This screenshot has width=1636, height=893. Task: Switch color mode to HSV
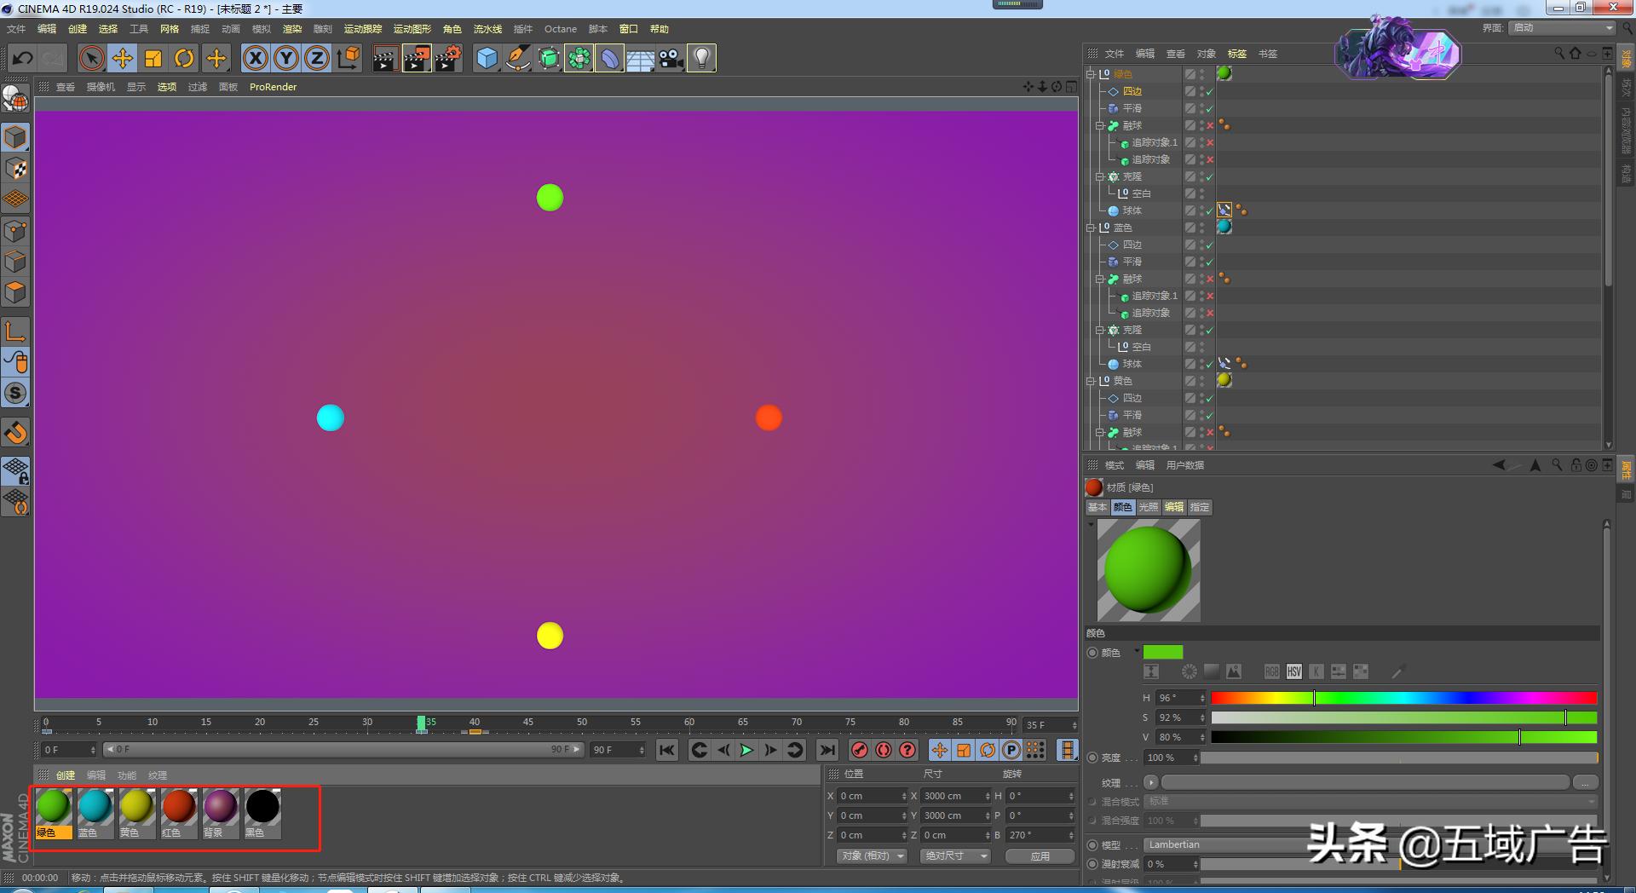click(1293, 672)
